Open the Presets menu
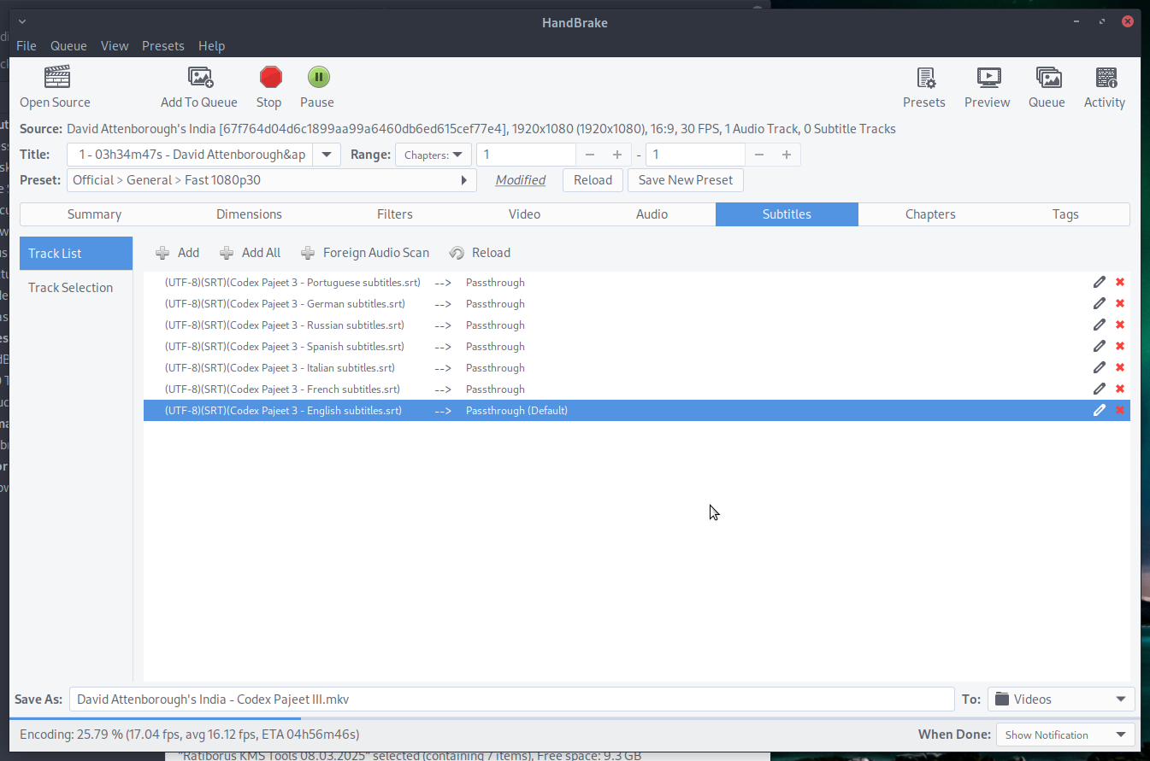This screenshot has width=1150, height=761. (163, 46)
